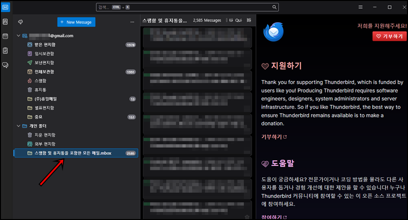Click the 1991 unread count badge
The image size is (408, 220).
[x=131, y=72]
